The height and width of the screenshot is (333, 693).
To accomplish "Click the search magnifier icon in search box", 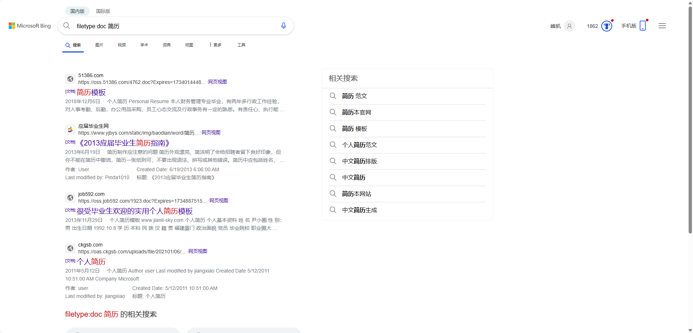I will pyautogui.click(x=67, y=26).
